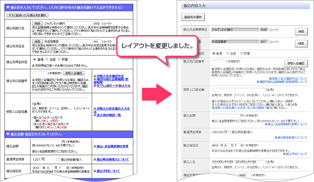This screenshot has width=314, height=182.
Task: Click warning icon beside 法人格の略語一覧 link
Action: [x=94, y=115]
